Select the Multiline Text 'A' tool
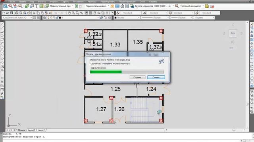 [x=2, y=93]
